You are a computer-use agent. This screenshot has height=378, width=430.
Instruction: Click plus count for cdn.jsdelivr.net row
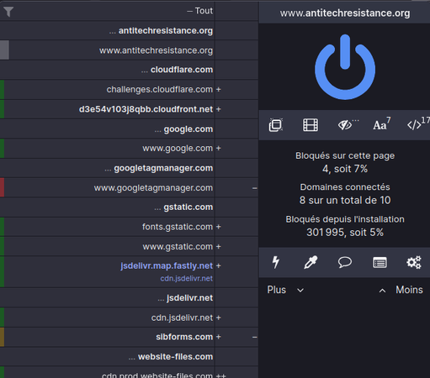(219, 318)
